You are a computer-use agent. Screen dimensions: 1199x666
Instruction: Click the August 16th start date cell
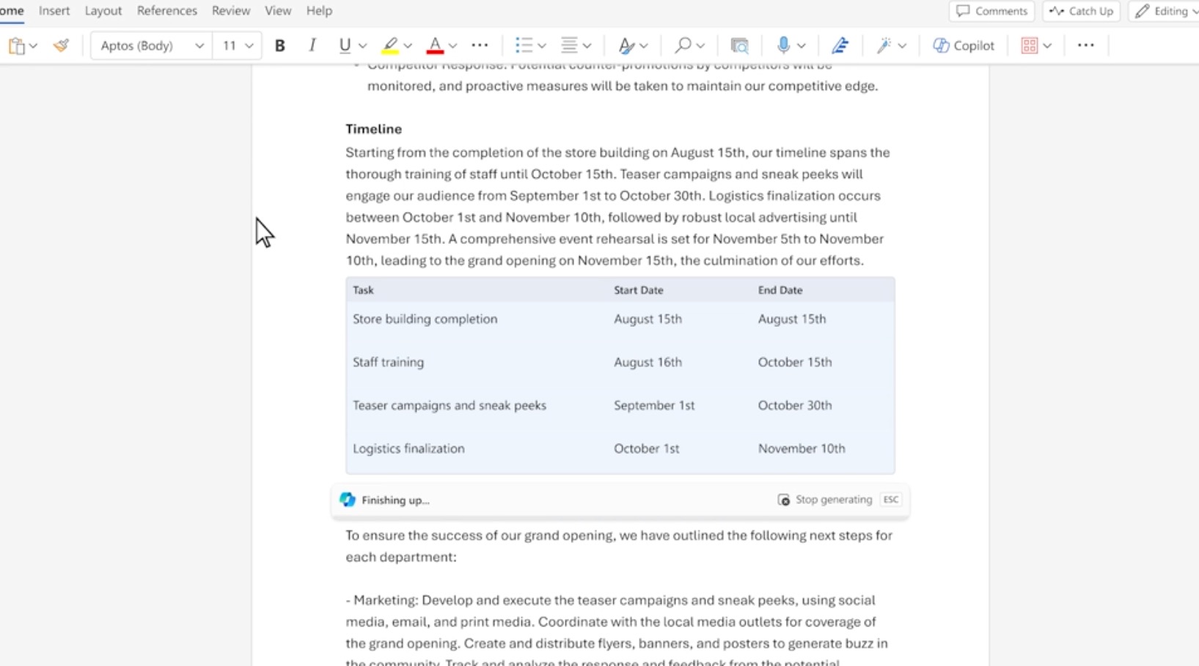pyautogui.click(x=648, y=362)
